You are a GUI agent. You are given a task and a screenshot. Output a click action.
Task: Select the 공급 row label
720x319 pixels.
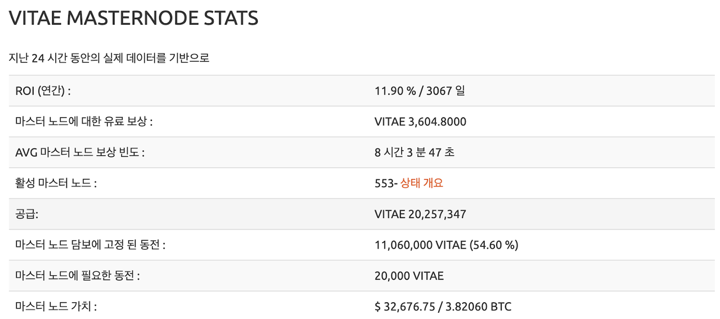26,214
